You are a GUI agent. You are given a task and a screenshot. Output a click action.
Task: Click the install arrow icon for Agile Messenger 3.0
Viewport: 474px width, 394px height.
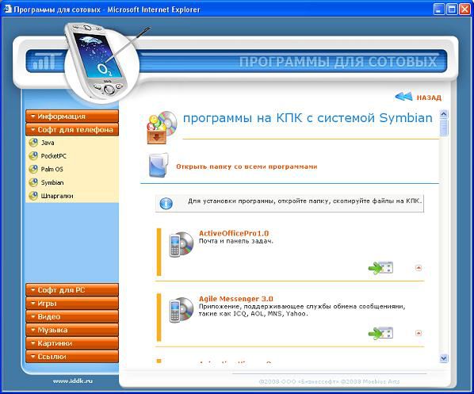[x=380, y=333]
